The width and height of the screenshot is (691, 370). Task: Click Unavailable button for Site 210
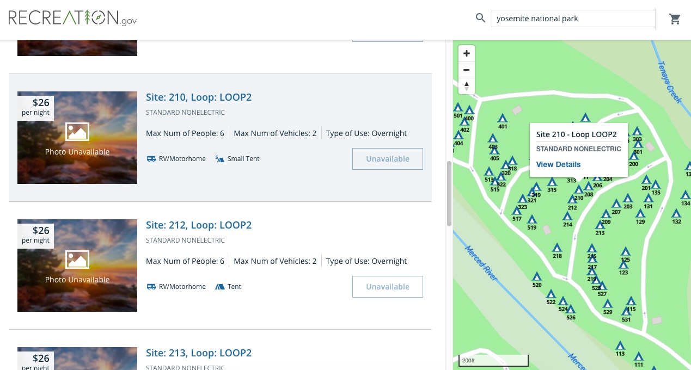pos(387,159)
